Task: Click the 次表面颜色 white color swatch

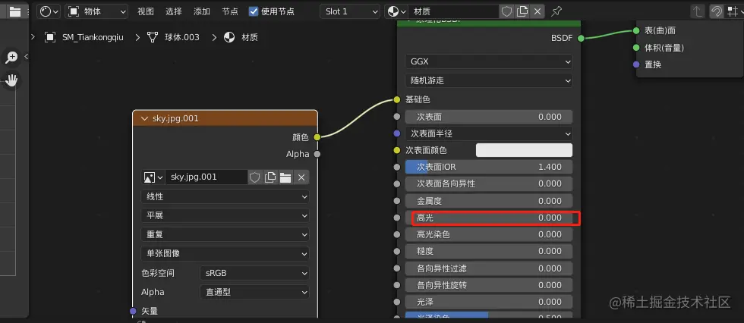Action: click(x=524, y=150)
